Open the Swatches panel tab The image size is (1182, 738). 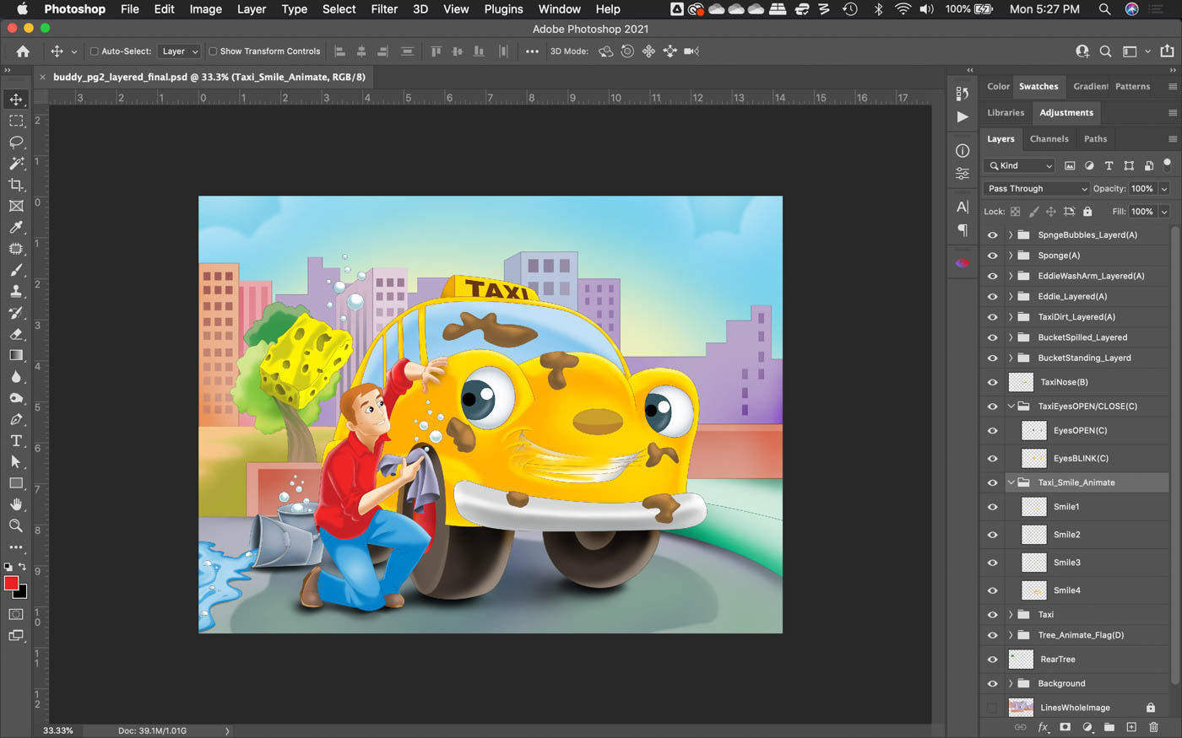click(1038, 87)
